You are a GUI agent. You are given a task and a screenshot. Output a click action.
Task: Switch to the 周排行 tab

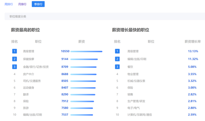(x=8, y=4)
